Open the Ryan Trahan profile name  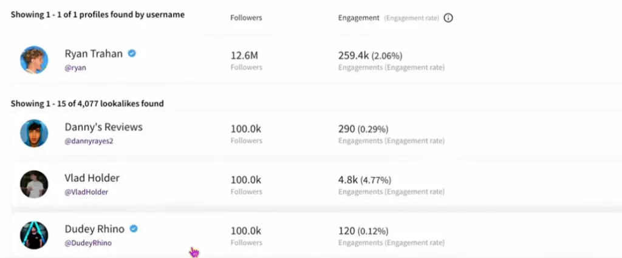click(x=94, y=54)
